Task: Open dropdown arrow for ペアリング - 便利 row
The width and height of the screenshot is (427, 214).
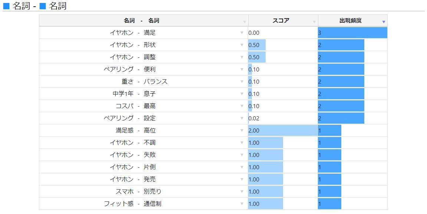Action: [242, 70]
